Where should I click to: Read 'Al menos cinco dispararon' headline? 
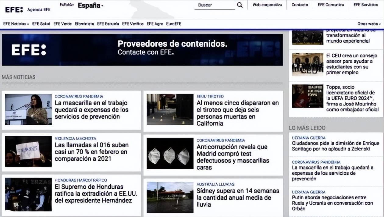click(x=238, y=113)
